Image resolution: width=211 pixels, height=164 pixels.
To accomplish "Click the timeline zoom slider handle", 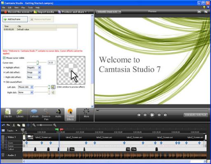I will tap(41, 125).
